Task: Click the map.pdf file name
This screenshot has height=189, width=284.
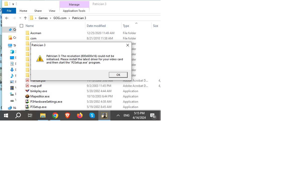Action: [36, 86]
